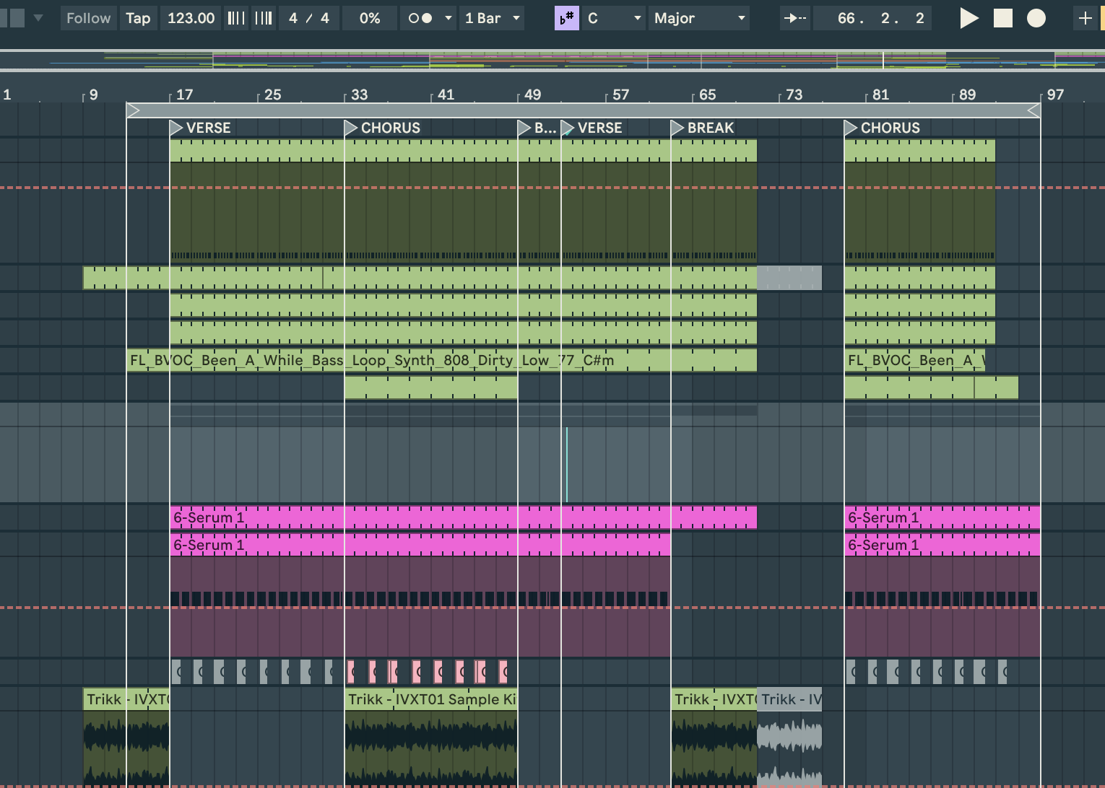Screen dimensions: 1105x788
Task: Click the loop brace start marker
Action: coord(133,110)
